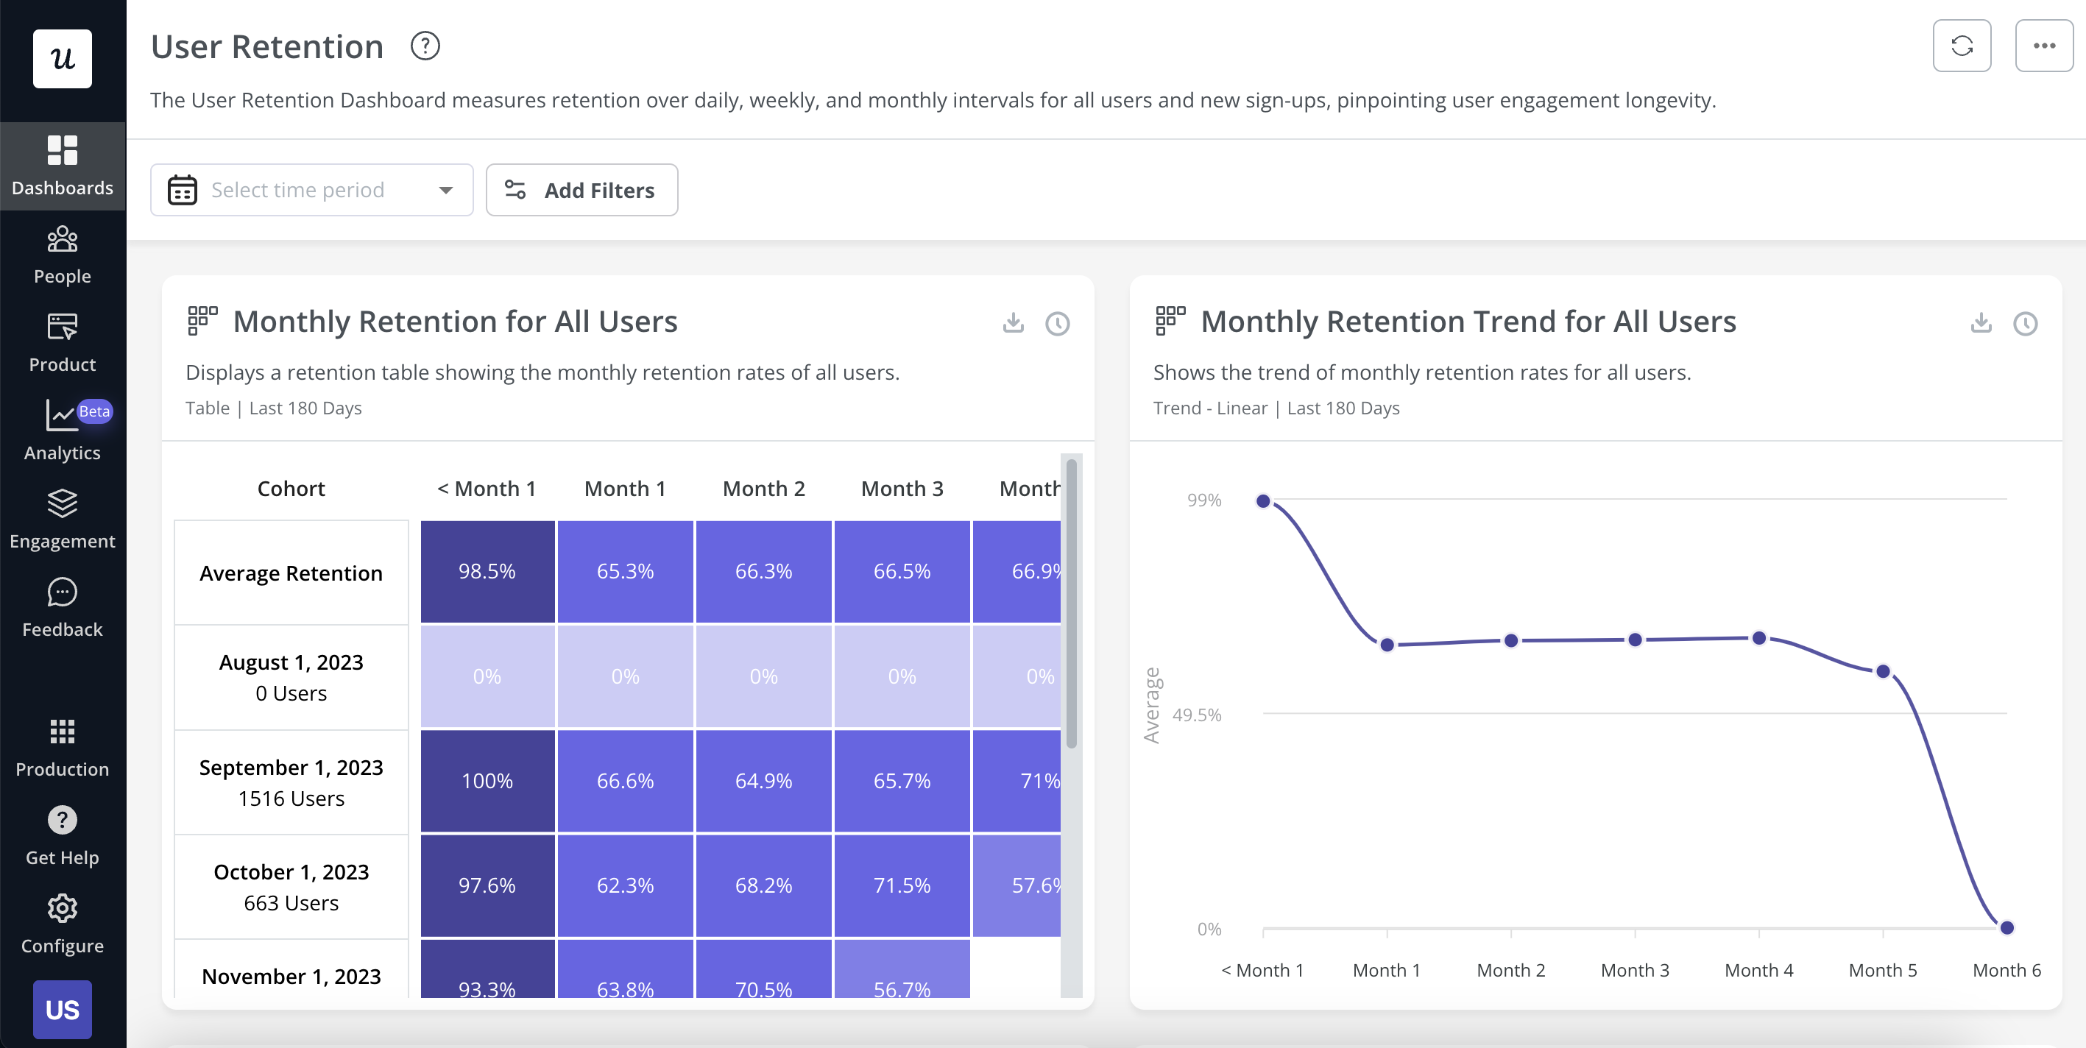Open the dashboard options ellipsis menu
2086x1048 pixels.
2044,46
